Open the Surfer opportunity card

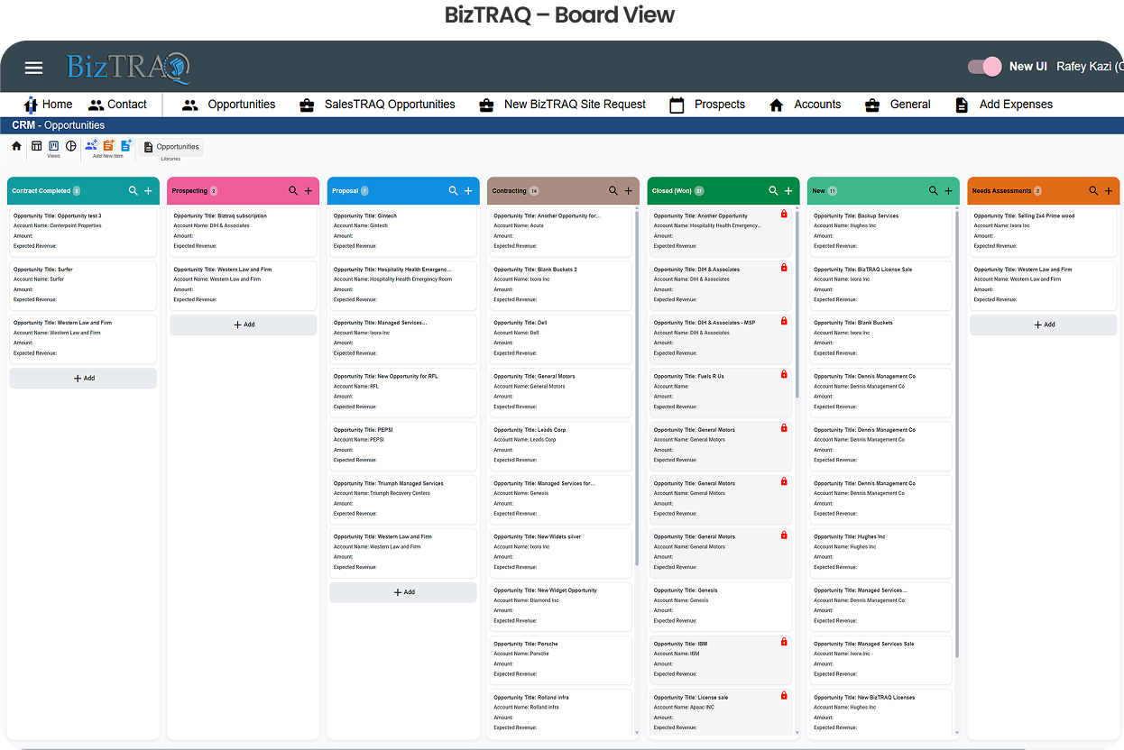[x=83, y=285]
